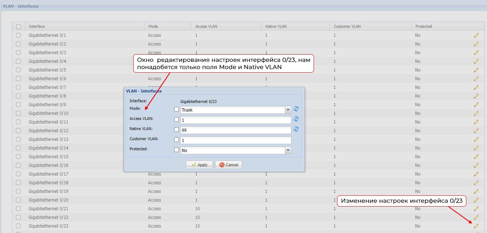Viewport: 487px width, 233px height.
Task: Open the editor for Gigabitethernet 0/12 row
Action: pos(476,131)
